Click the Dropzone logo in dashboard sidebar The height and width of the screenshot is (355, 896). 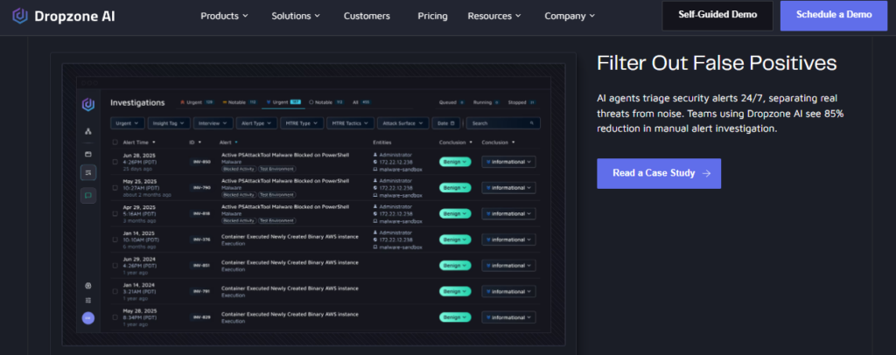tap(88, 104)
